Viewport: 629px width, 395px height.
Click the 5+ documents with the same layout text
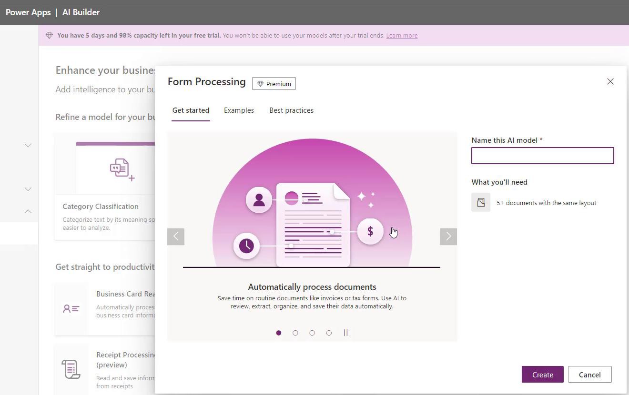(x=547, y=203)
